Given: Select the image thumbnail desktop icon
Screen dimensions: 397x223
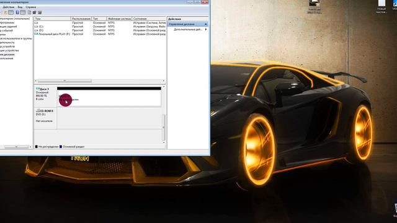Looking at the screenshot, I should coord(314,7).
